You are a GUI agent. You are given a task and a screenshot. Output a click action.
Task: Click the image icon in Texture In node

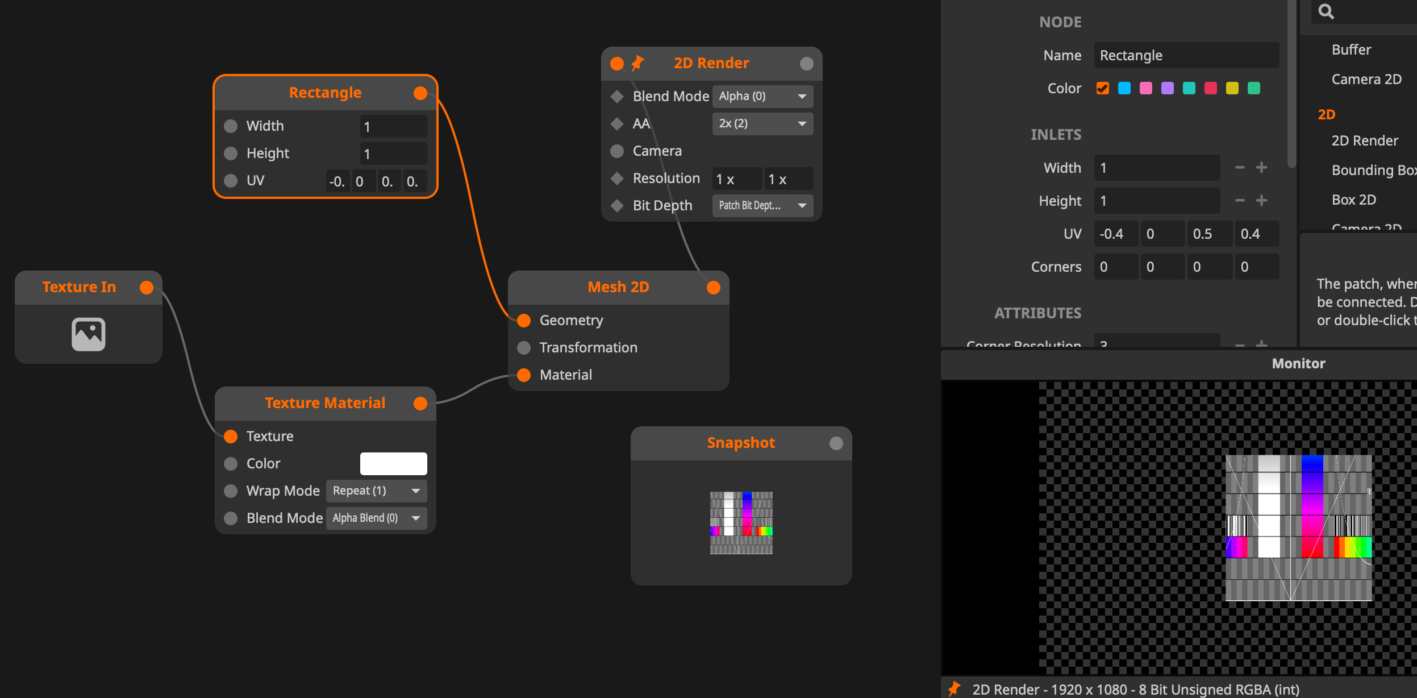tap(88, 334)
